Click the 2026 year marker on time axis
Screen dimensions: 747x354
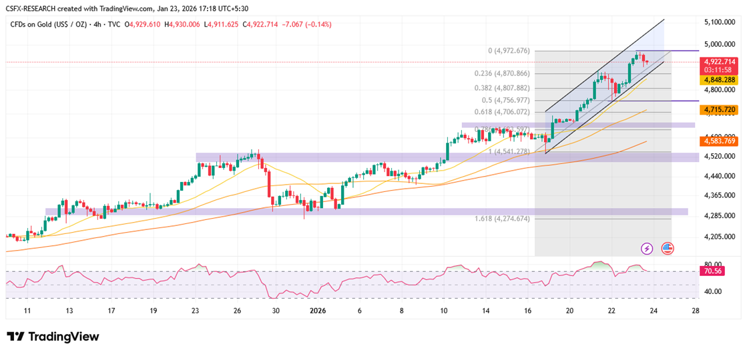[317, 311]
